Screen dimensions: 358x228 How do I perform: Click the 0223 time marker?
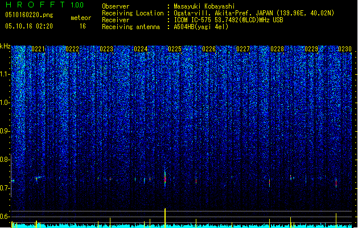(x=106, y=49)
